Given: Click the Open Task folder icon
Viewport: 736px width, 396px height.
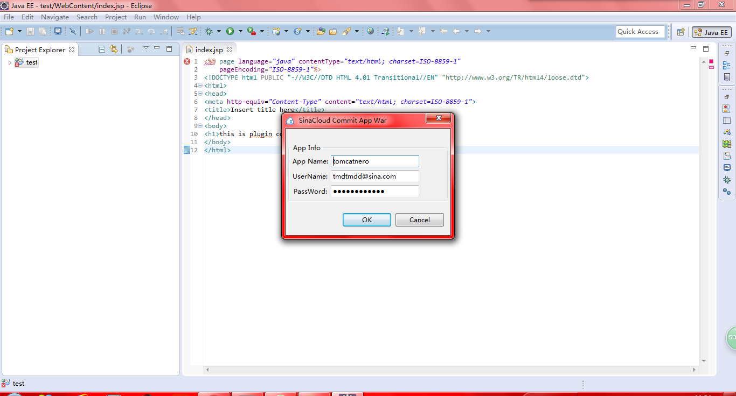Looking at the screenshot, I should point(333,32).
